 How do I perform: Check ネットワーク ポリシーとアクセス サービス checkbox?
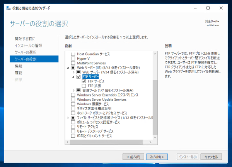coord(73,113)
